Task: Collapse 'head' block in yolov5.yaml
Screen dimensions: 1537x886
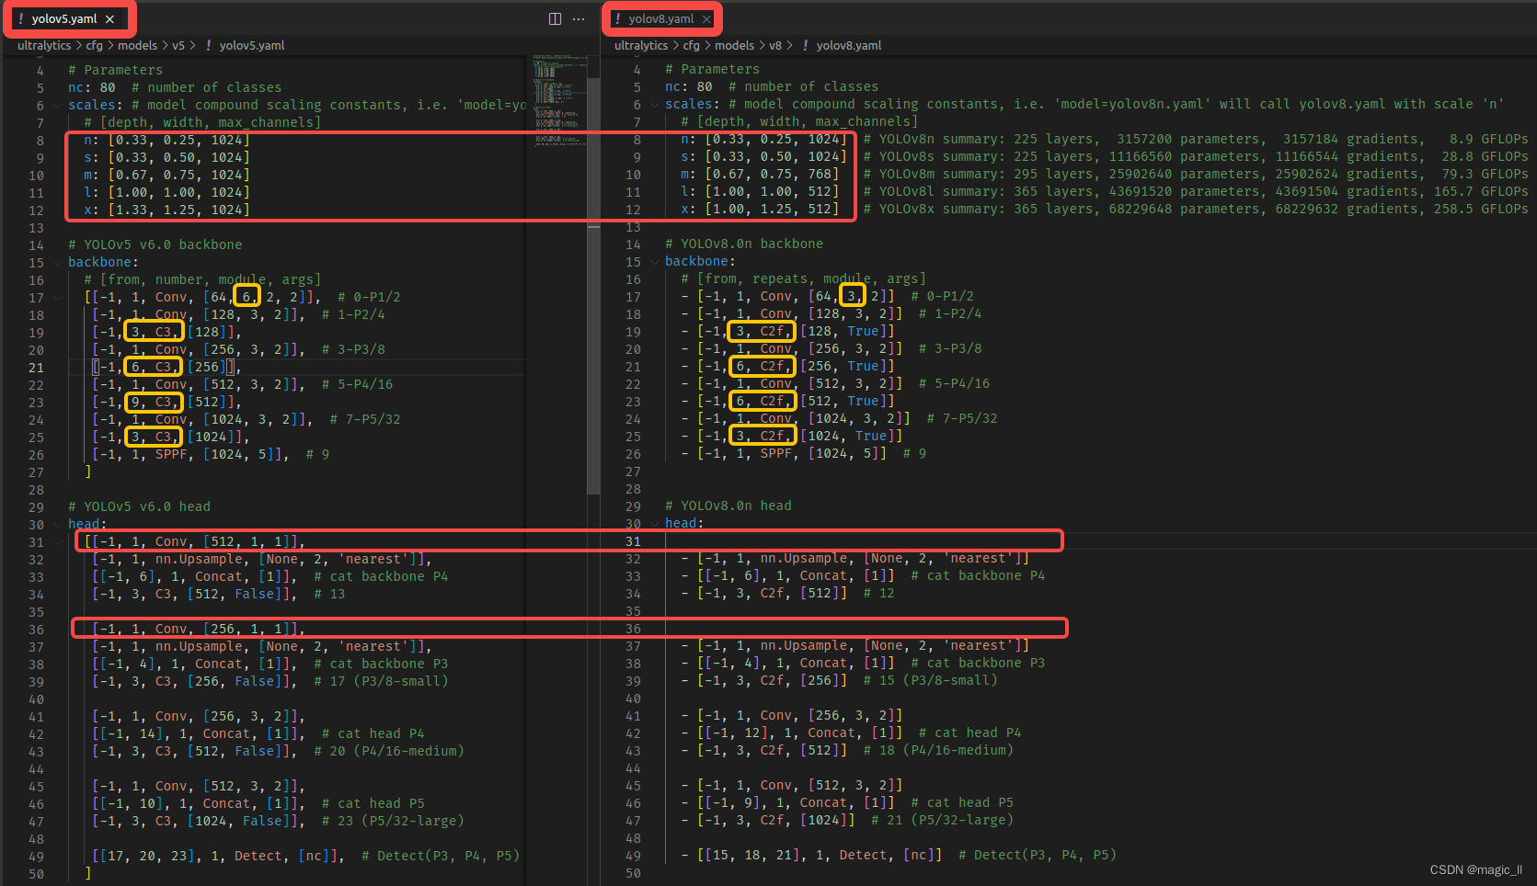Action: 58,524
